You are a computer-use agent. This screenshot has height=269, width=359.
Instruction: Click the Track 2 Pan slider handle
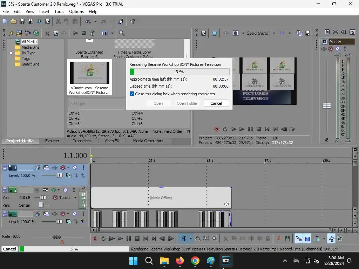(x=41, y=205)
